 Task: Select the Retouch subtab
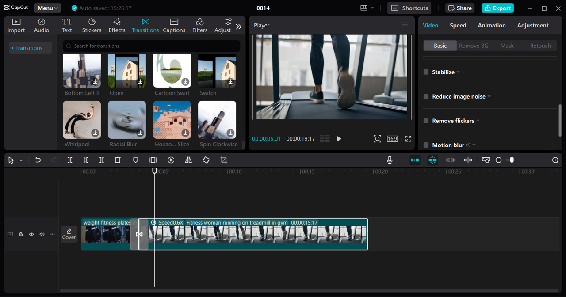540,46
